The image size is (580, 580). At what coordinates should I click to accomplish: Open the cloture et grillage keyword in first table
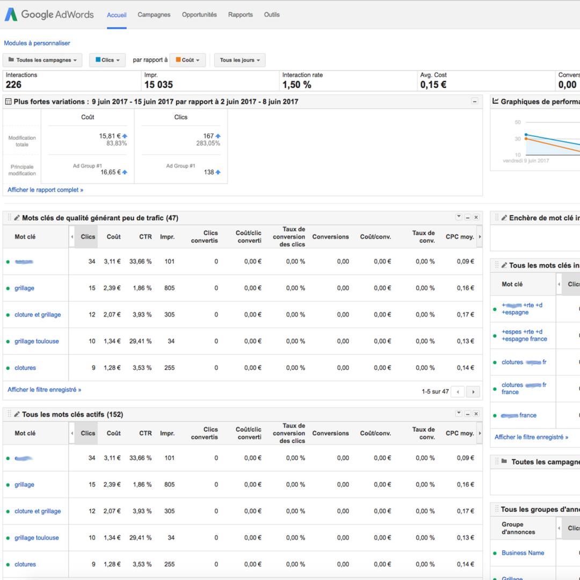38,315
